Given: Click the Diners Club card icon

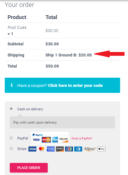Looking at the screenshot, I should pos(78,149).
